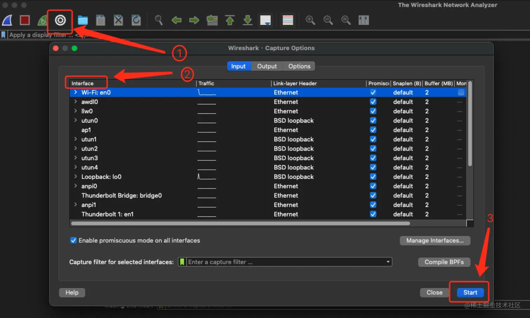This screenshot has width=530, height=318.
Task: Click BSD loopback cell for utun2
Action: pos(294,149)
